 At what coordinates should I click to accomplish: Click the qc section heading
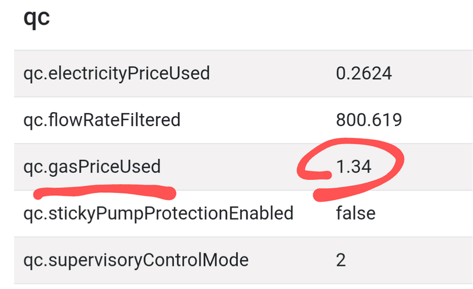pyautogui.click(x=36, y=18)
